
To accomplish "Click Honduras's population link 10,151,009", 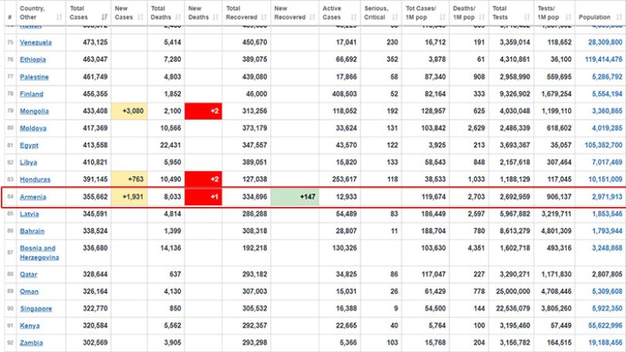I will tap(605, 180).
